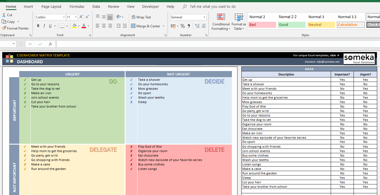This screenshot has width=380, height=195.
Task: Click the Increase Decimal icon
Action: 197,26
